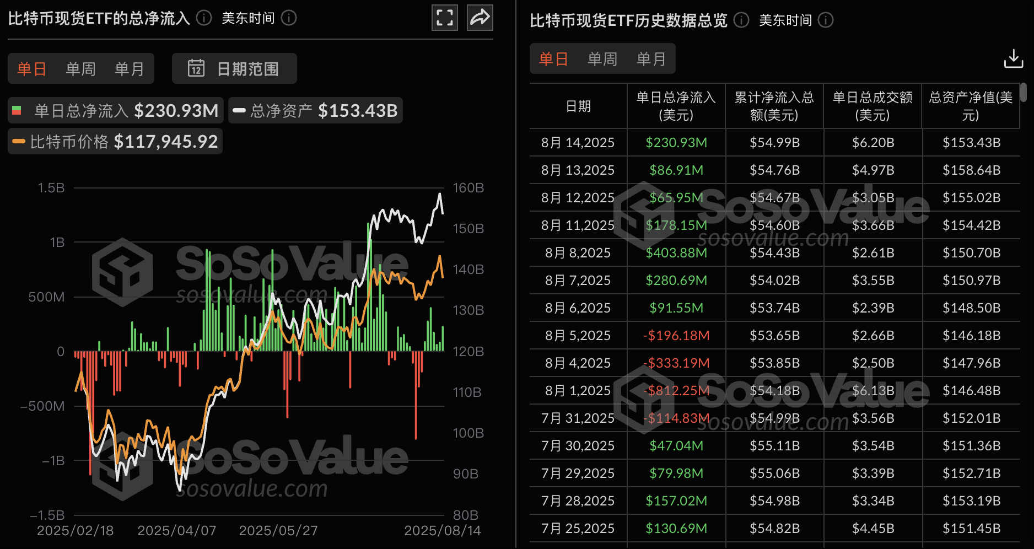Image resolution: width=1034 pixels, height=549 pixels.
Task: Select the 8月 8,2025 table row
Action: (772, 252)
